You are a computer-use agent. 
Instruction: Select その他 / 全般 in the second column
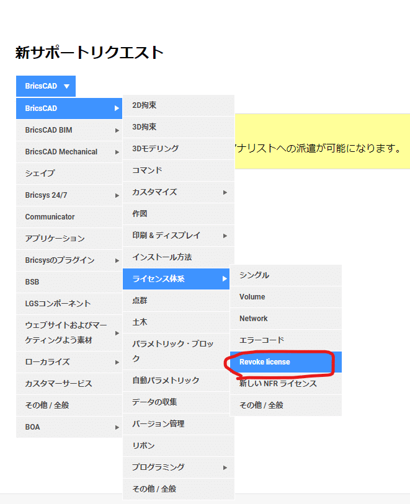point(179,489)
